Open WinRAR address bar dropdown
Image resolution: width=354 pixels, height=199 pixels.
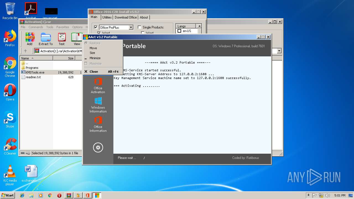[x=279, y=51]
